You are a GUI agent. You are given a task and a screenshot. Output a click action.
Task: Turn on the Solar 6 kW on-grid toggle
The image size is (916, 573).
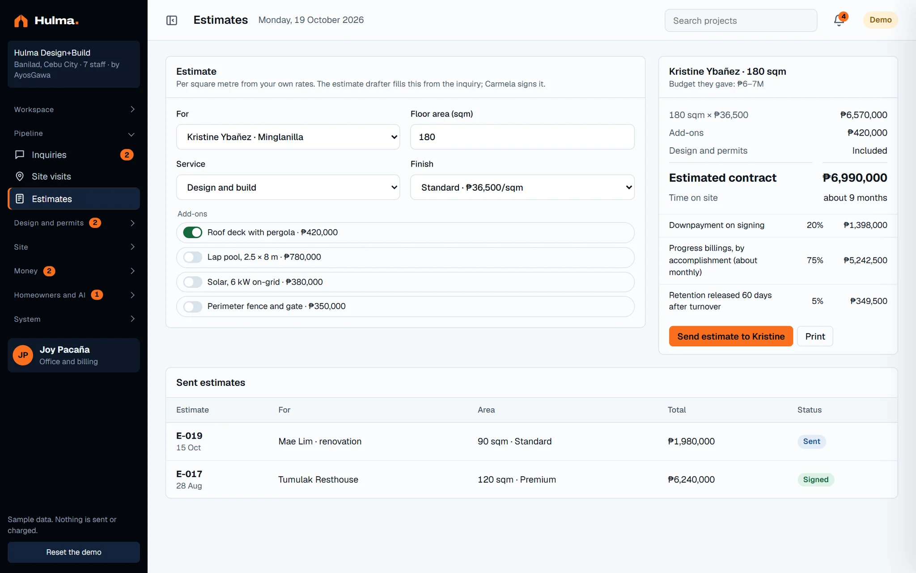click(193, 282)
